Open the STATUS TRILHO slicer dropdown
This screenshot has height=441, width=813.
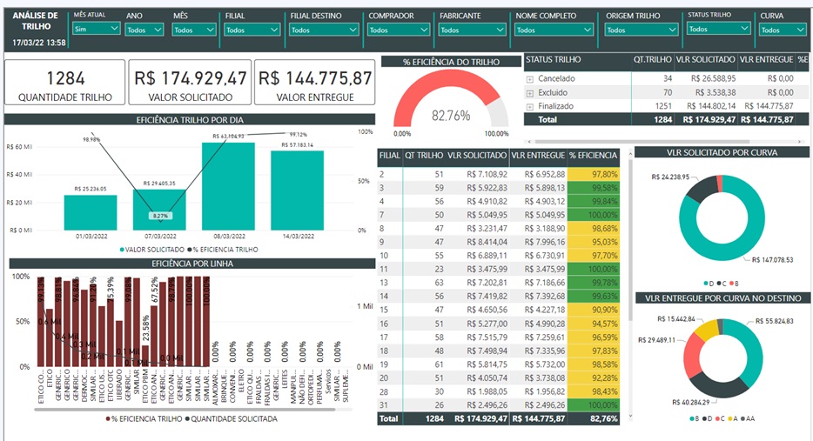[x=718, y=29]
